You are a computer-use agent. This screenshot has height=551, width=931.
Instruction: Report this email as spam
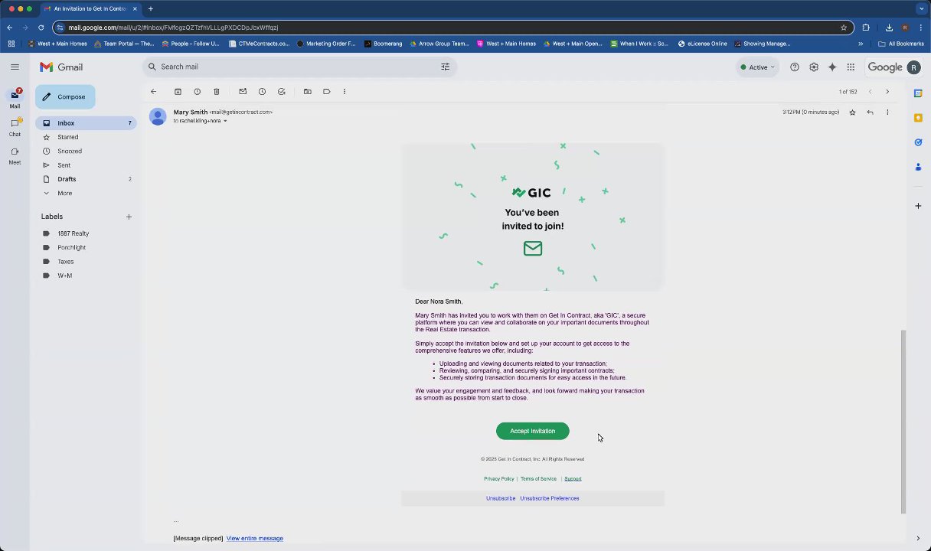pos(197,92)
